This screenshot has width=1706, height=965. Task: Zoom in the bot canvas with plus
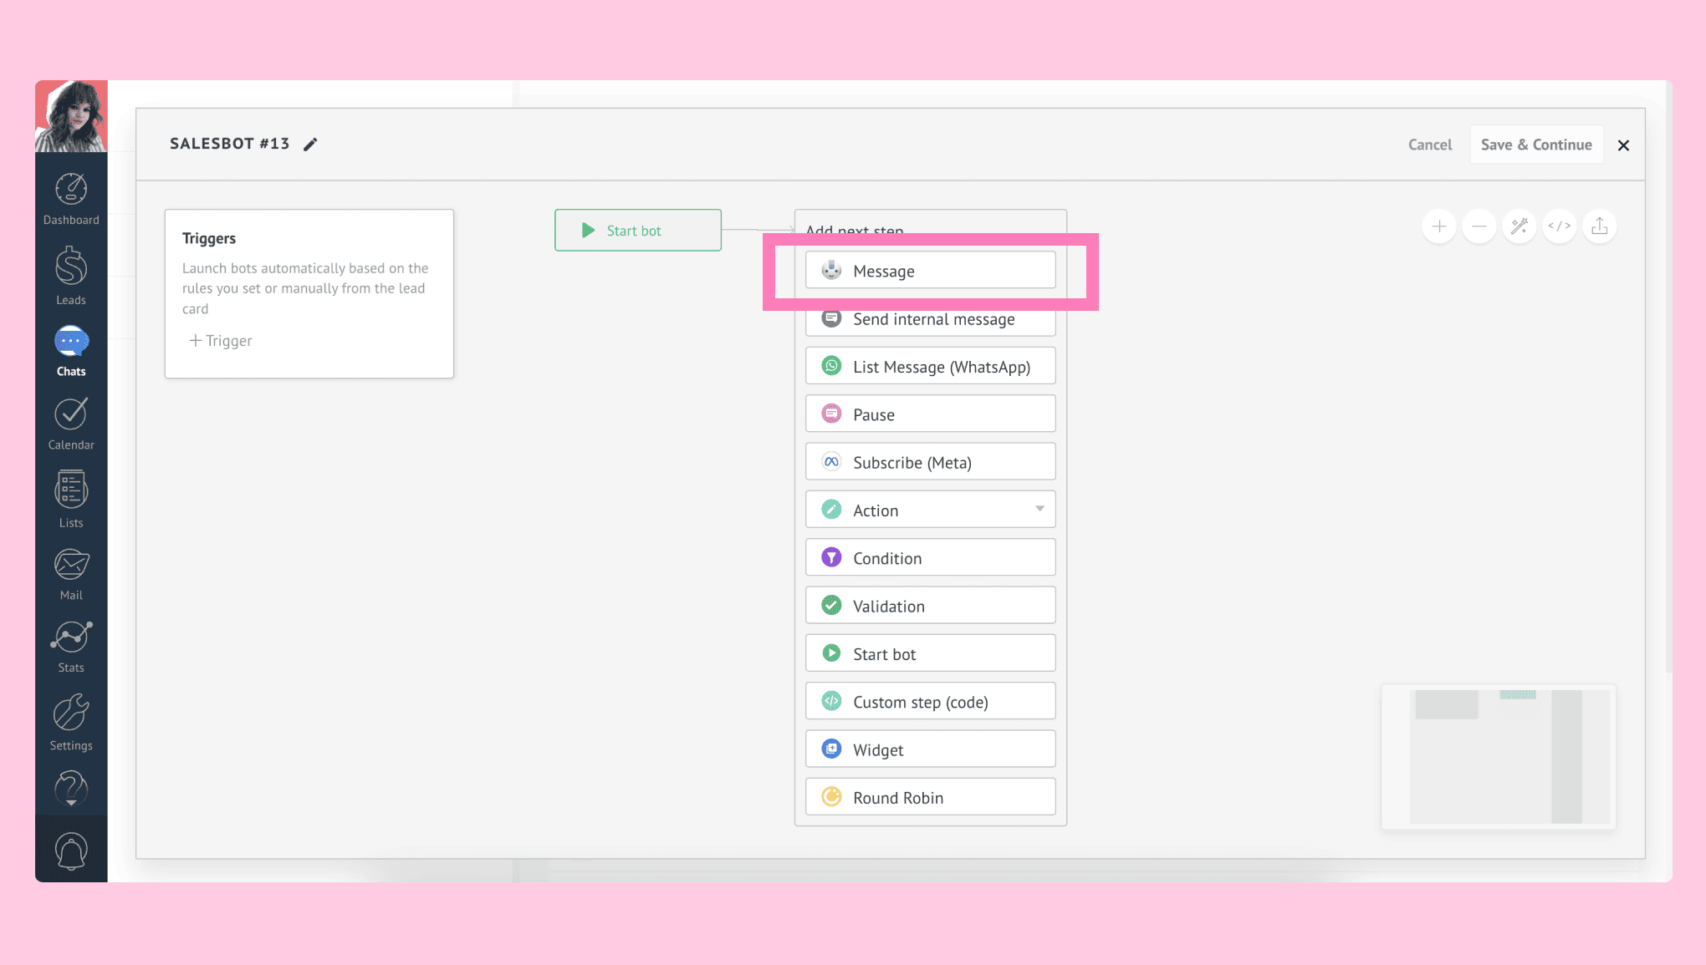click(x=1438, y=226)
